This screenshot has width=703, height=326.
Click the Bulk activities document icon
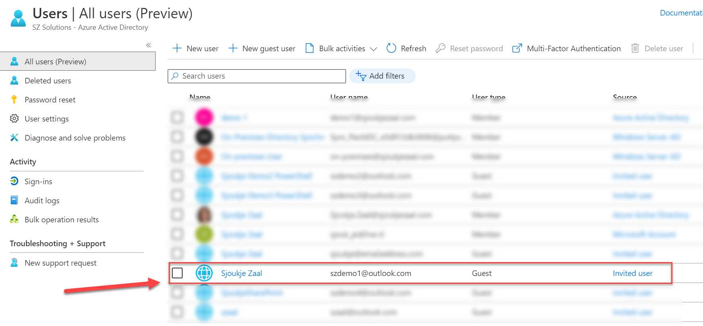310,48
